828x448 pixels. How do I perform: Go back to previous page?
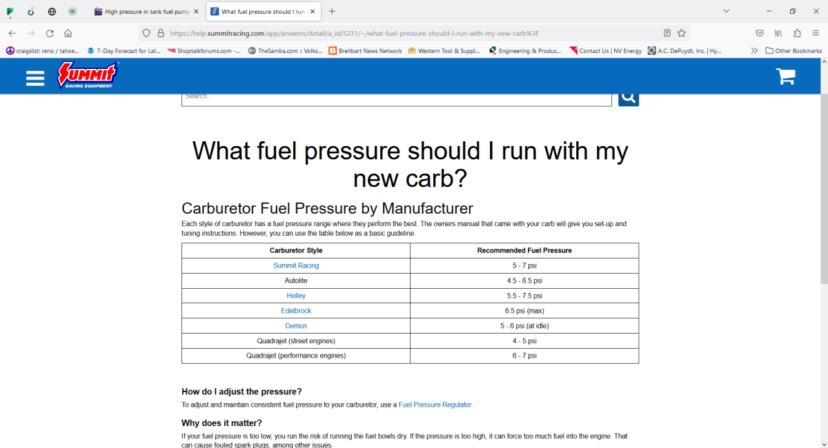(x=12, y=33)
